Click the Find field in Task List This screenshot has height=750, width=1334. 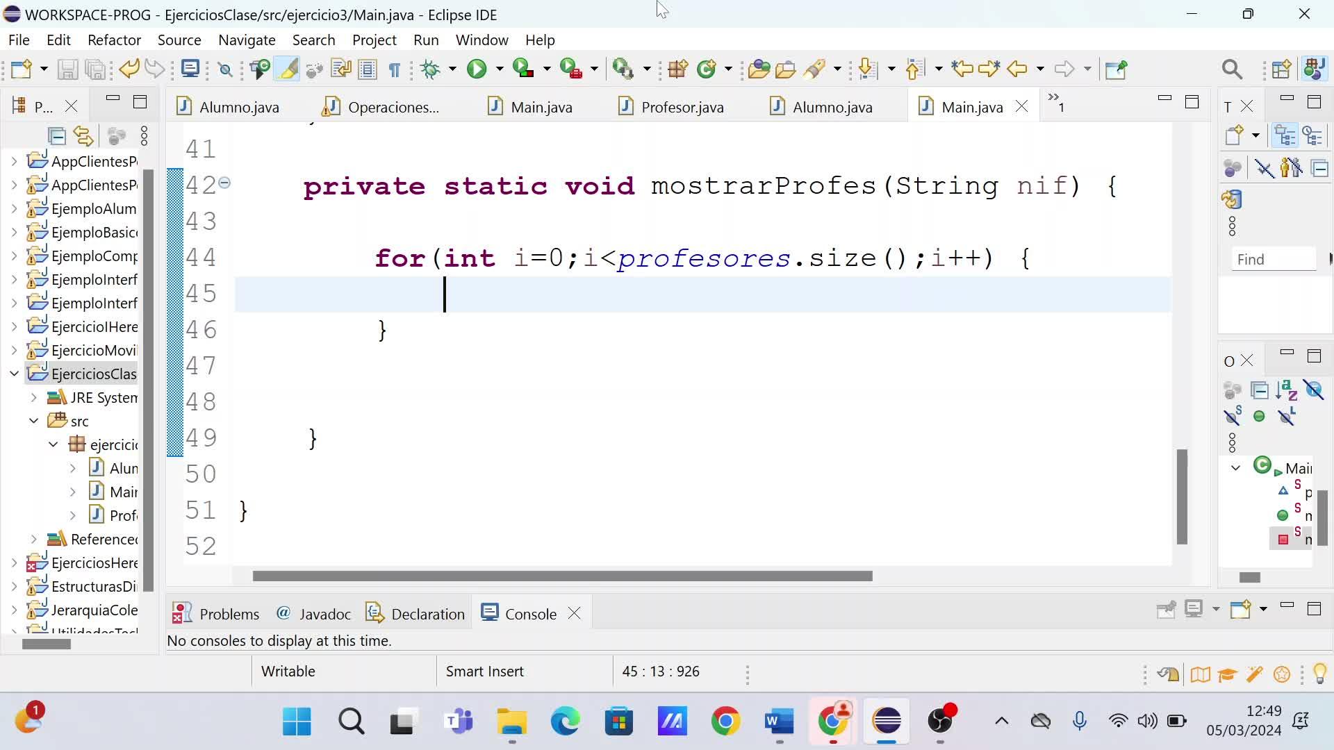1273,259
